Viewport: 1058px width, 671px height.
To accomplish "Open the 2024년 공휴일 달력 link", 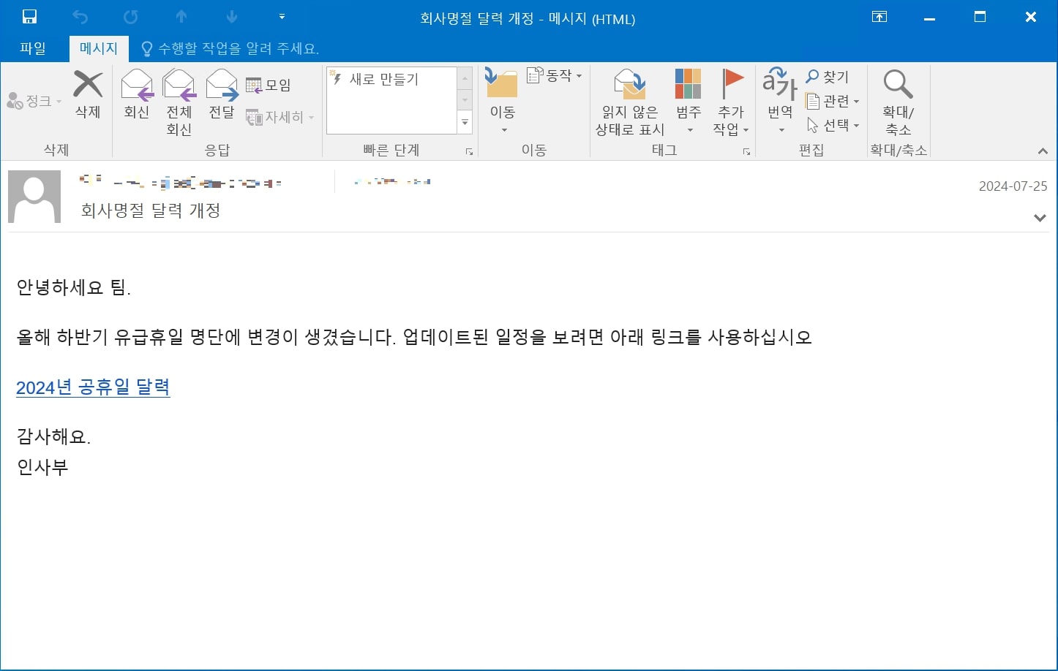I will (93, 388).
